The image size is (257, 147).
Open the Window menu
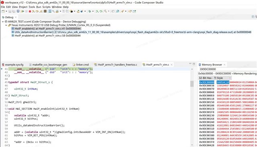pyautogui.click(x=57, y=7)
